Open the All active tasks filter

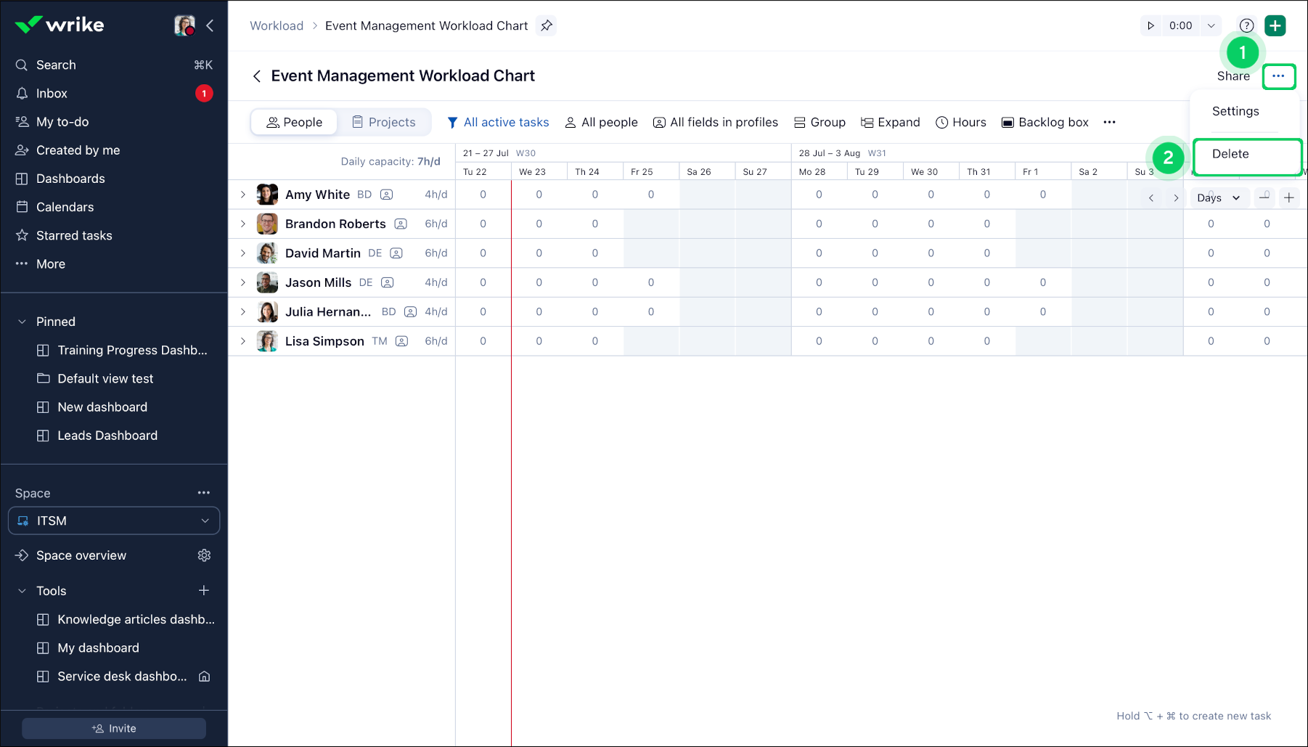click(x=498, y=122)
